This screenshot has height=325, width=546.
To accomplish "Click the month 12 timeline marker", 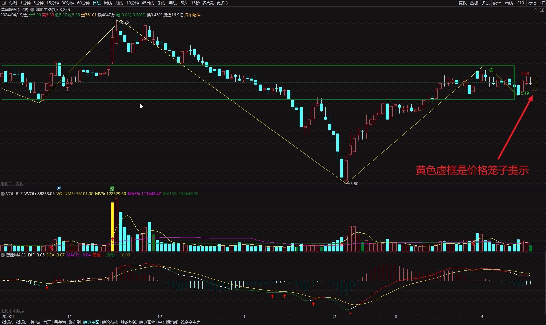I will pos(160,316).
